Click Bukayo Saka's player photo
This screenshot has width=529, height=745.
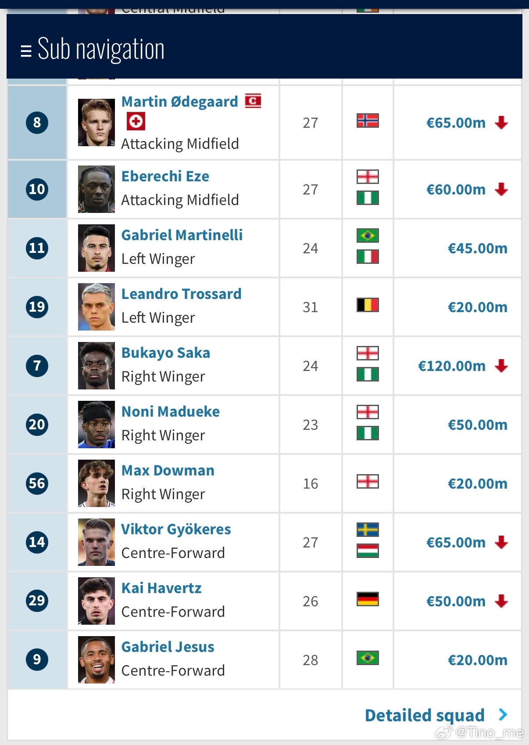(x=97, y=366)
